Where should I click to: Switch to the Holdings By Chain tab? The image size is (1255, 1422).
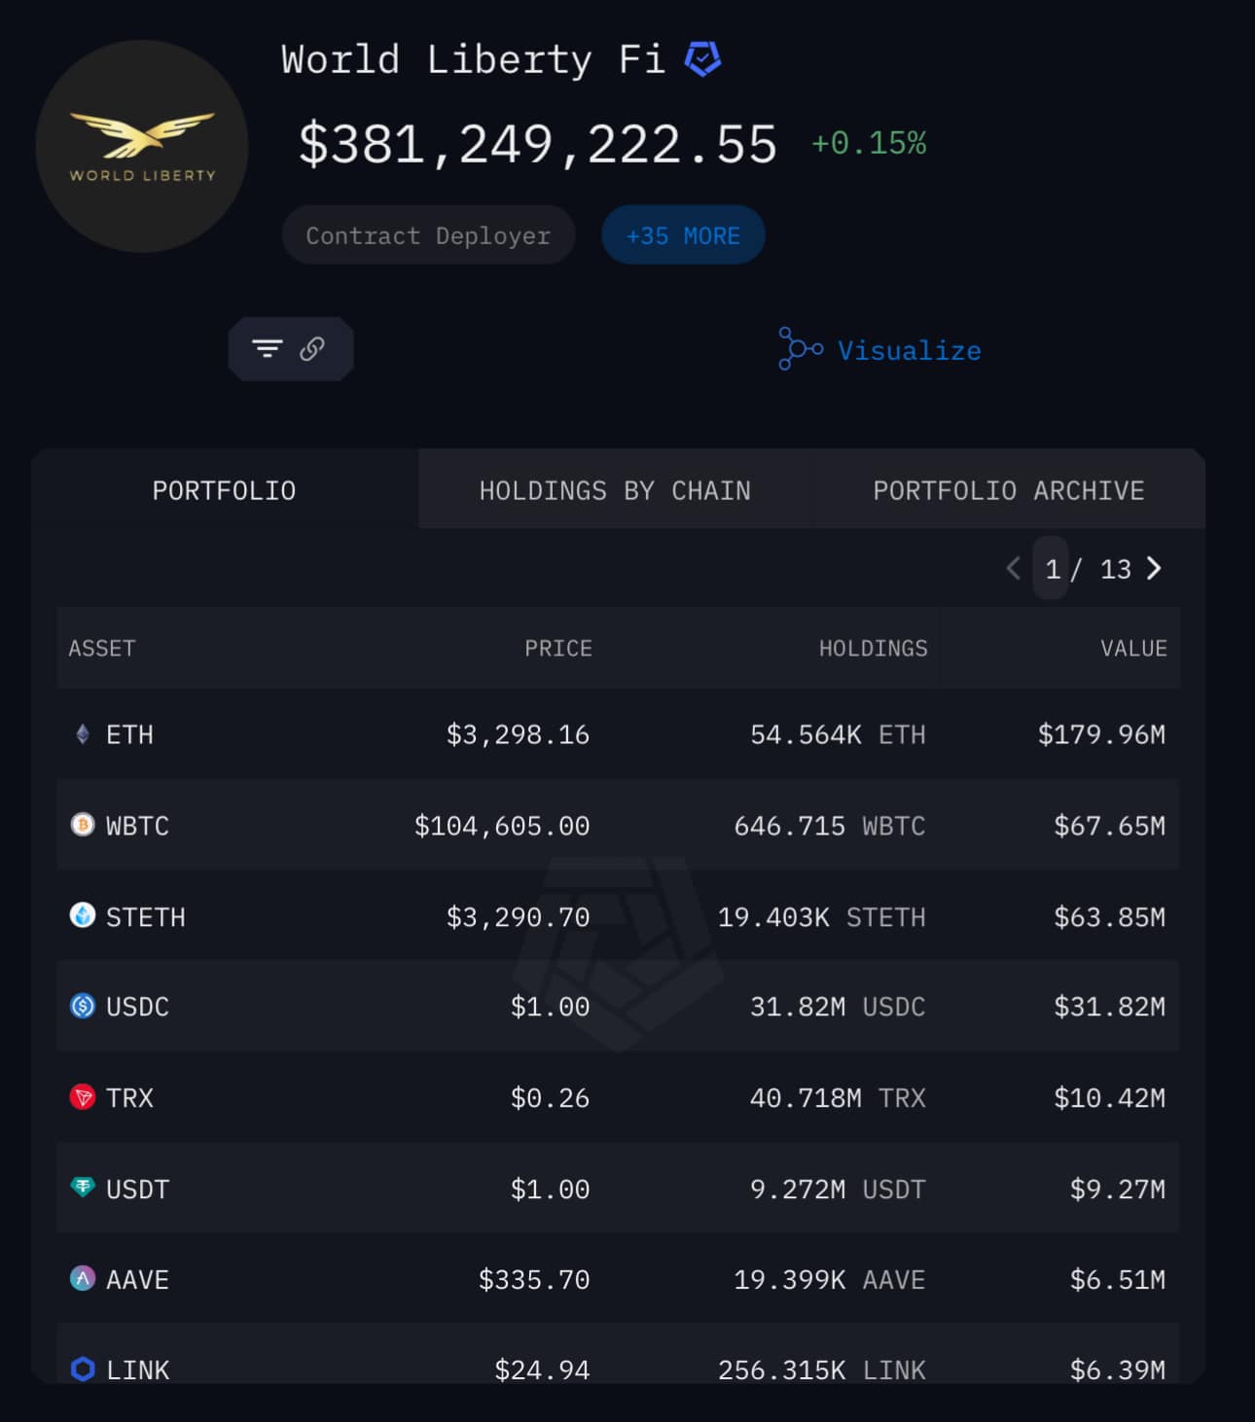pos(614,490)
